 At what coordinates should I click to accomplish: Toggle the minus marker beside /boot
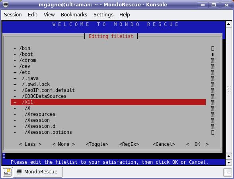(x=15, y=54)
